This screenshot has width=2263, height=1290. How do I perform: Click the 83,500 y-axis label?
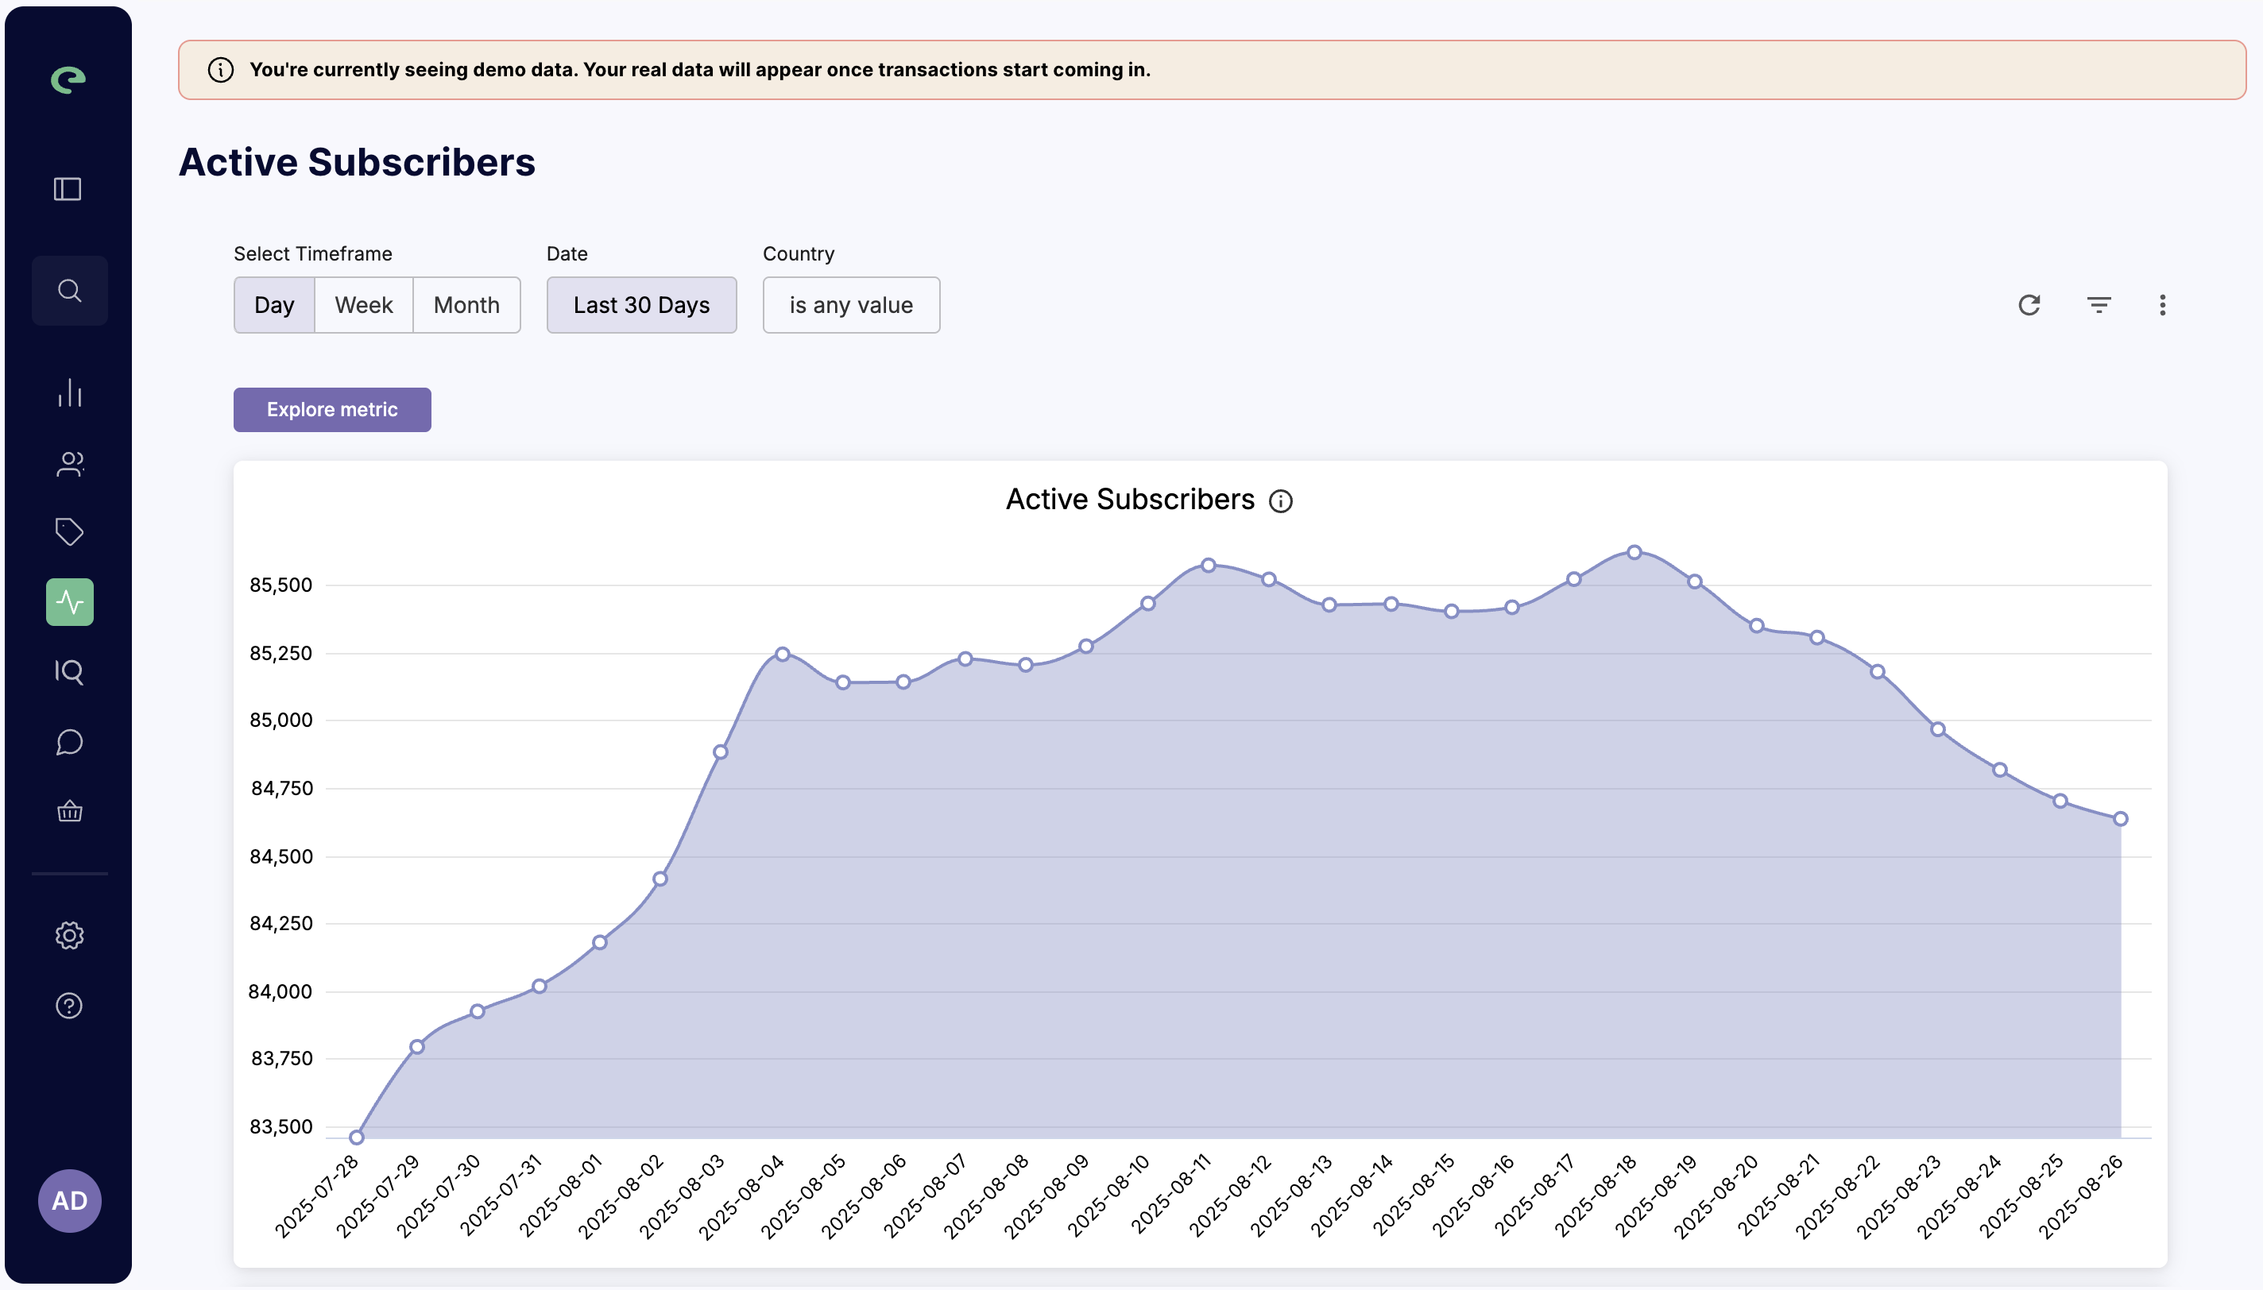pyautogui.click(x=280, y=1126)
